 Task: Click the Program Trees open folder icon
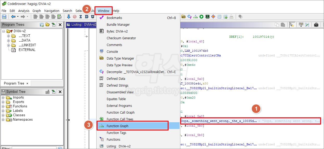pyautogui.click(x=48, y=25)
